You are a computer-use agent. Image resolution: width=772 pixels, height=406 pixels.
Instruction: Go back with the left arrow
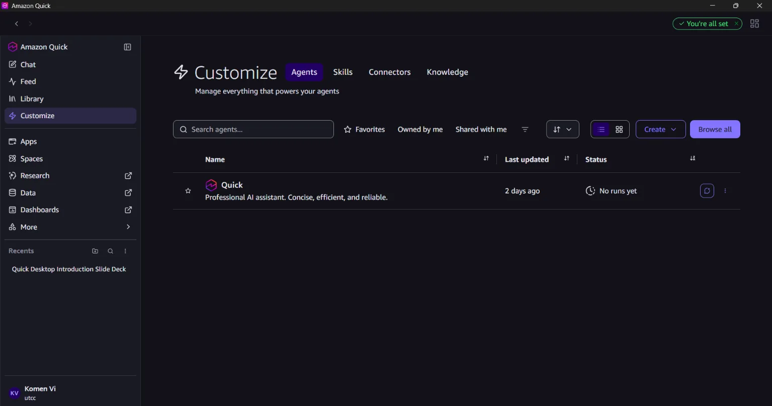[x=17, y=24]
